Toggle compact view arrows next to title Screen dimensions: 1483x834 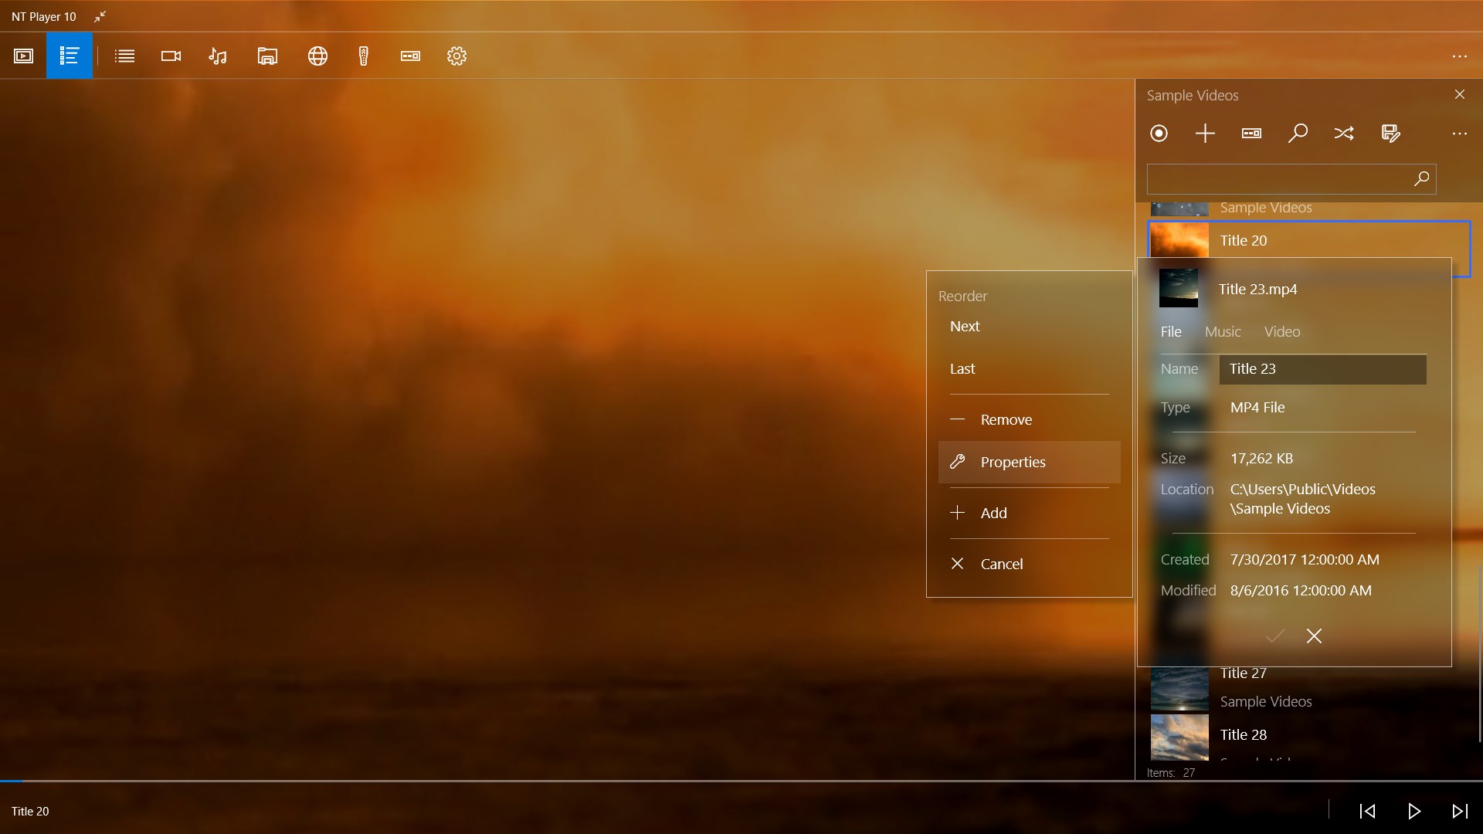point(100,16)
